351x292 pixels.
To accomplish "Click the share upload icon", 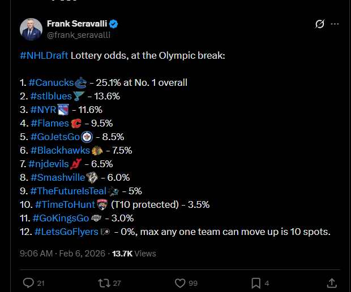I will (332, 282).
